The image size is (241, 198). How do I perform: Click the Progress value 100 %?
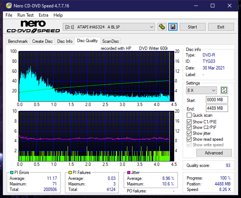(x=225, y=178)
